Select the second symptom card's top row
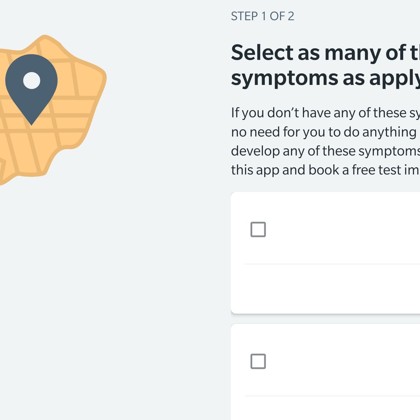 [x=325, y=360]
